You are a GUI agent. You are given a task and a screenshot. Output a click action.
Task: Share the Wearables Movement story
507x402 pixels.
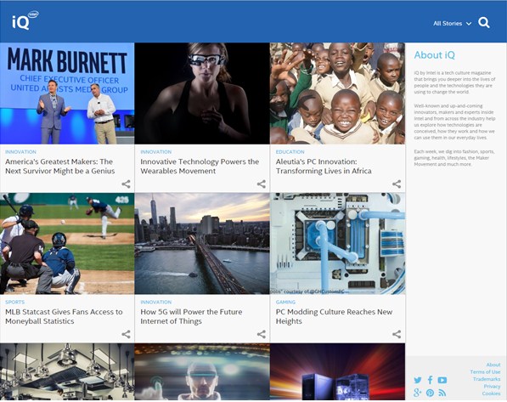262,184
